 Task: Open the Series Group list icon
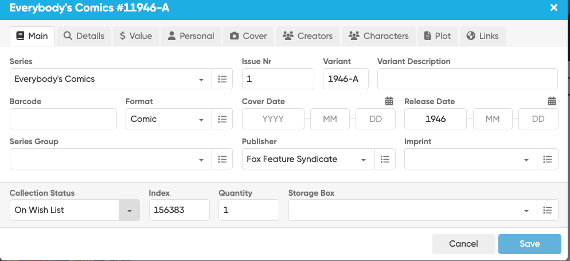pyautogui.click(x=222, y=159)
